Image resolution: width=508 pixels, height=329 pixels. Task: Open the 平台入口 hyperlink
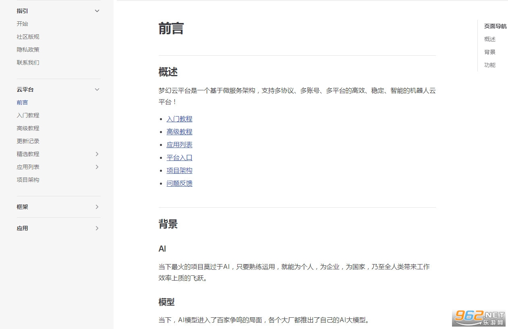(179, 158)
